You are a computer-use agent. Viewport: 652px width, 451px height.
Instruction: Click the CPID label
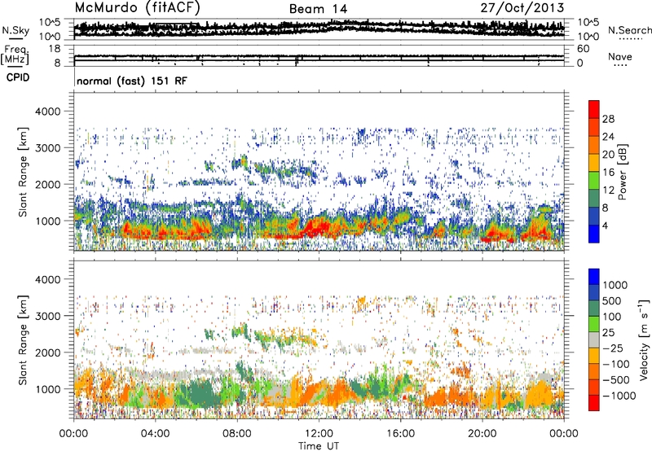[18, 77]
